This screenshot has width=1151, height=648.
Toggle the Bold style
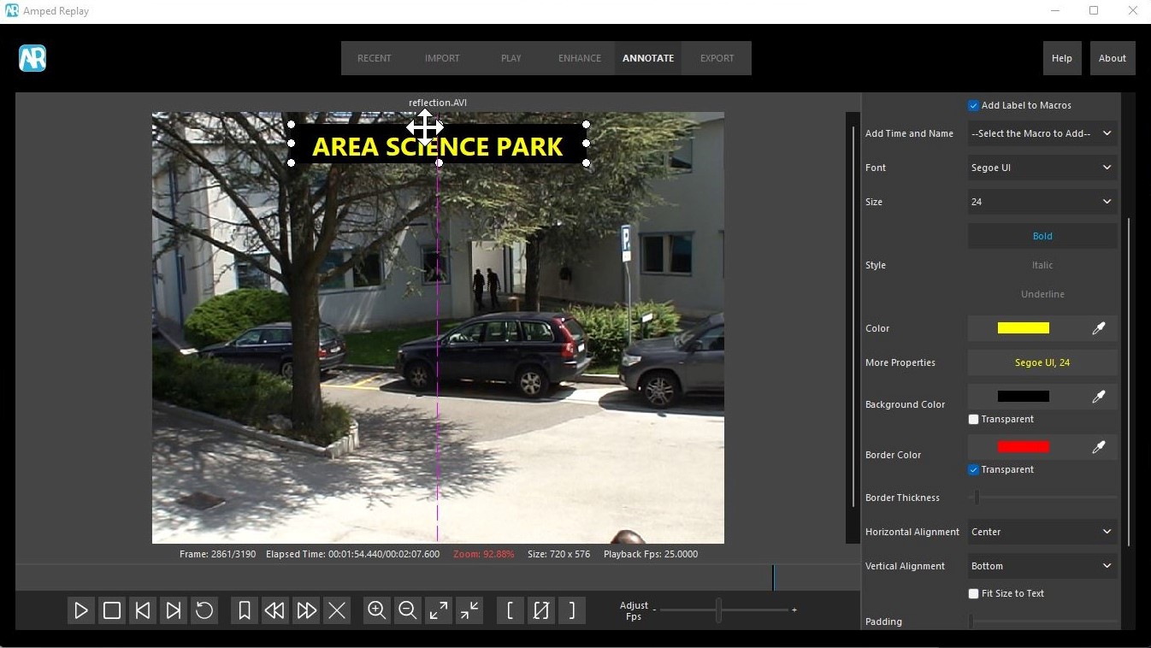tap(1042, 236)
